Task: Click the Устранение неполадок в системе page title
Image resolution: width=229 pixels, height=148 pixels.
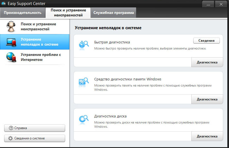Action: pyautogui.click(x=108, y=28)
